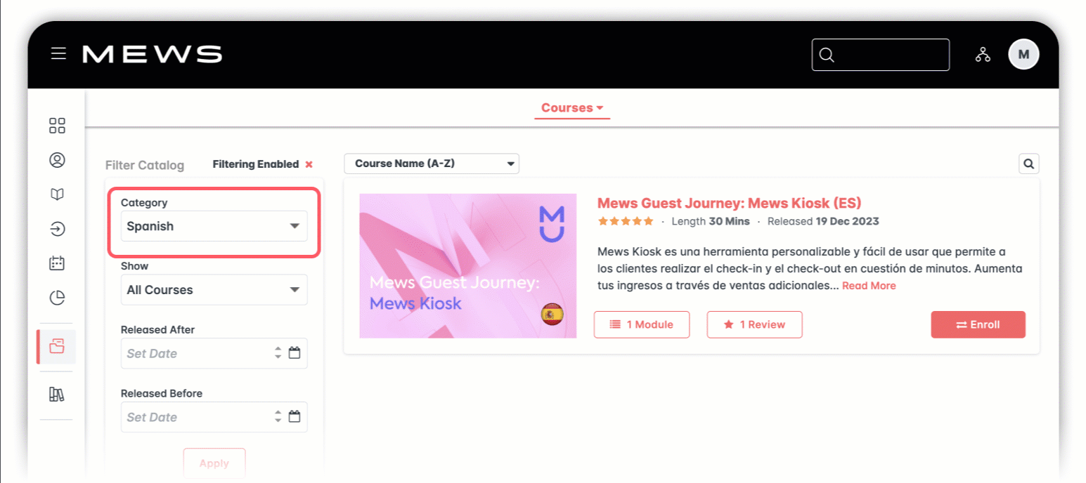Click the Read More link
This screenshot has height=483, width=1086.
point(869,286)
